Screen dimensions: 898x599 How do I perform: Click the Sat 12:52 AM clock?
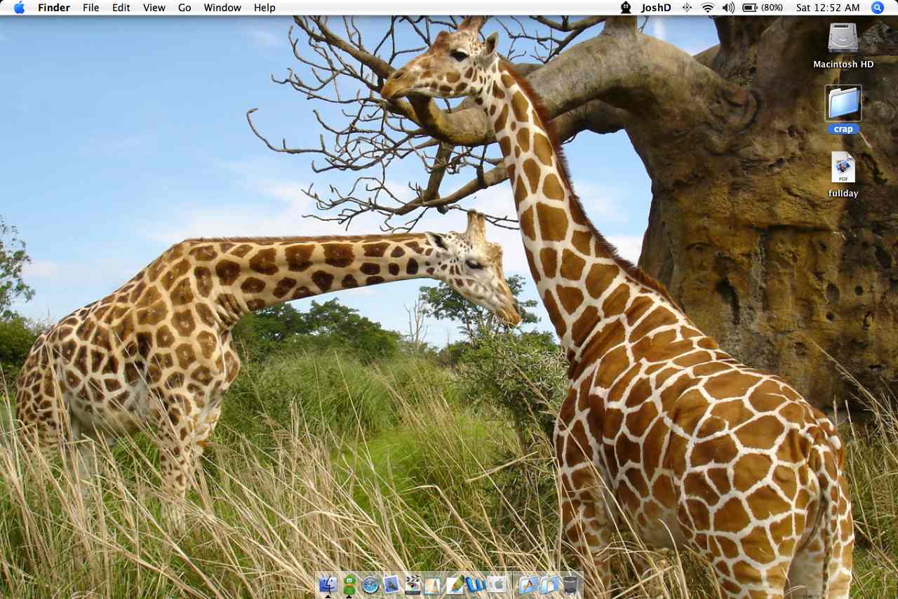(x=828, y=8)
